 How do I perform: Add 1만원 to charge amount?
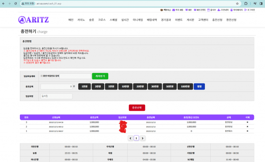coord(84,87)
